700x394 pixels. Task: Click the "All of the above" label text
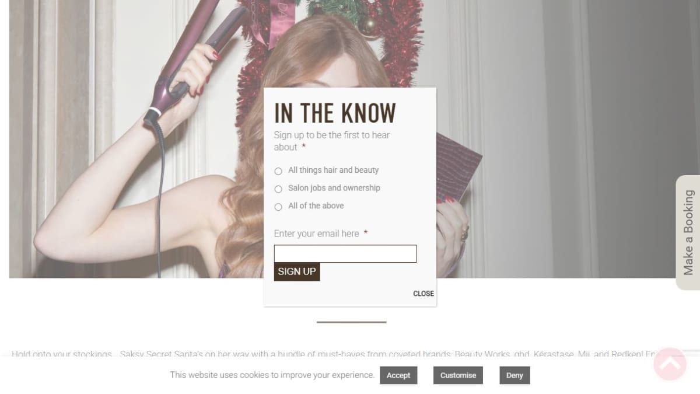click(316, 205)
